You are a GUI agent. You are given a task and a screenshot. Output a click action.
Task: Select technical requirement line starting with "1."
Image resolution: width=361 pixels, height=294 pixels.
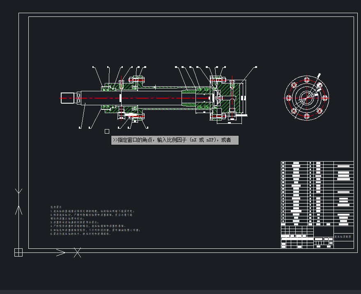(x=92, y=211)
